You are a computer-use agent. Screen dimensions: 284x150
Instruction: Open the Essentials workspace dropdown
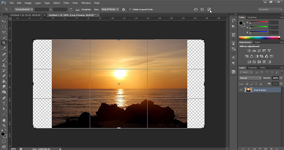[270, 10]
